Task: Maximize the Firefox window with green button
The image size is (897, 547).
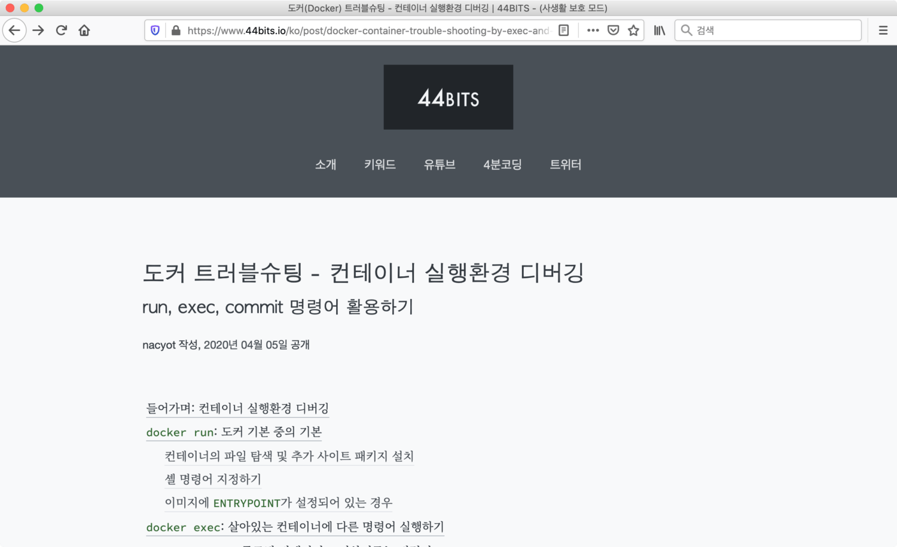Action: pos(39,8)
